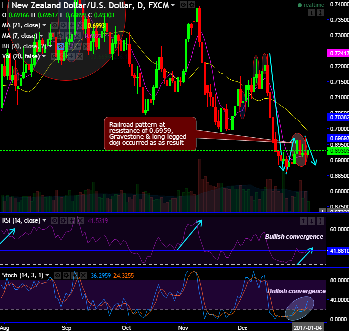The width and height of the screenshot is (349, 331).
Task: Expand the MA (7, close) dropdown arrow
Action: pos(41,36)
